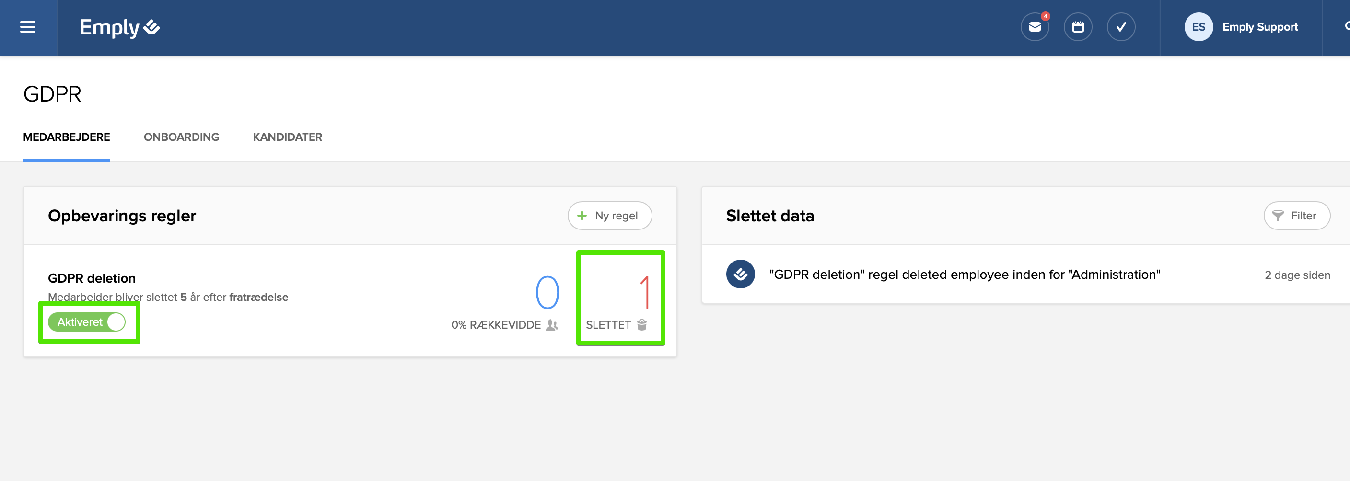Click the trash icon next to SLETTET
The height and width of the screenshot is (481, 1350).
point(642,325)
